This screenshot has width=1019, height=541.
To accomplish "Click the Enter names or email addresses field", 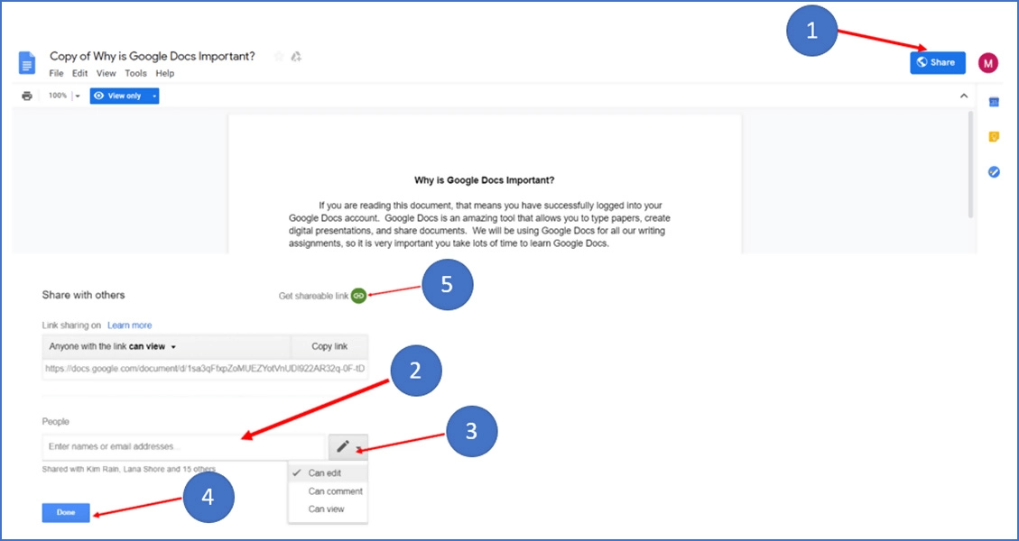I will coord(183,447).
